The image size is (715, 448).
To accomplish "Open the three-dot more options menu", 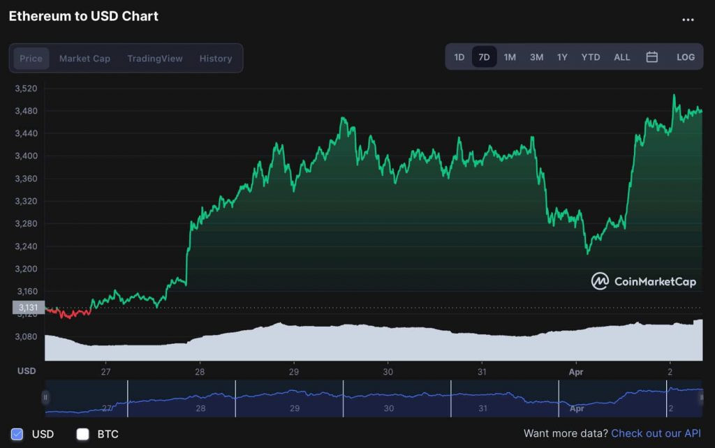I will point(688,20).
